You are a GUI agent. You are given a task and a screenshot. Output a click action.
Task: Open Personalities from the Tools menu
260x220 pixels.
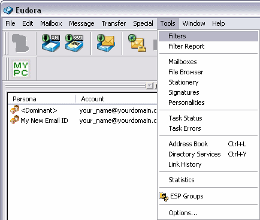pyautogui.click(x=208, y=103)
